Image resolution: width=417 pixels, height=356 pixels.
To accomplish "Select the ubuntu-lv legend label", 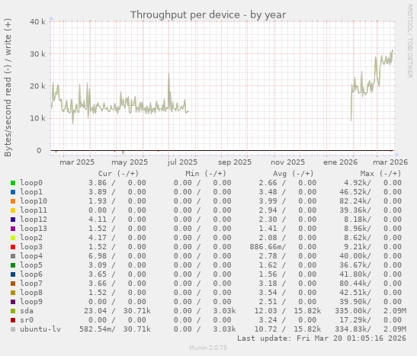I will 40,329.
